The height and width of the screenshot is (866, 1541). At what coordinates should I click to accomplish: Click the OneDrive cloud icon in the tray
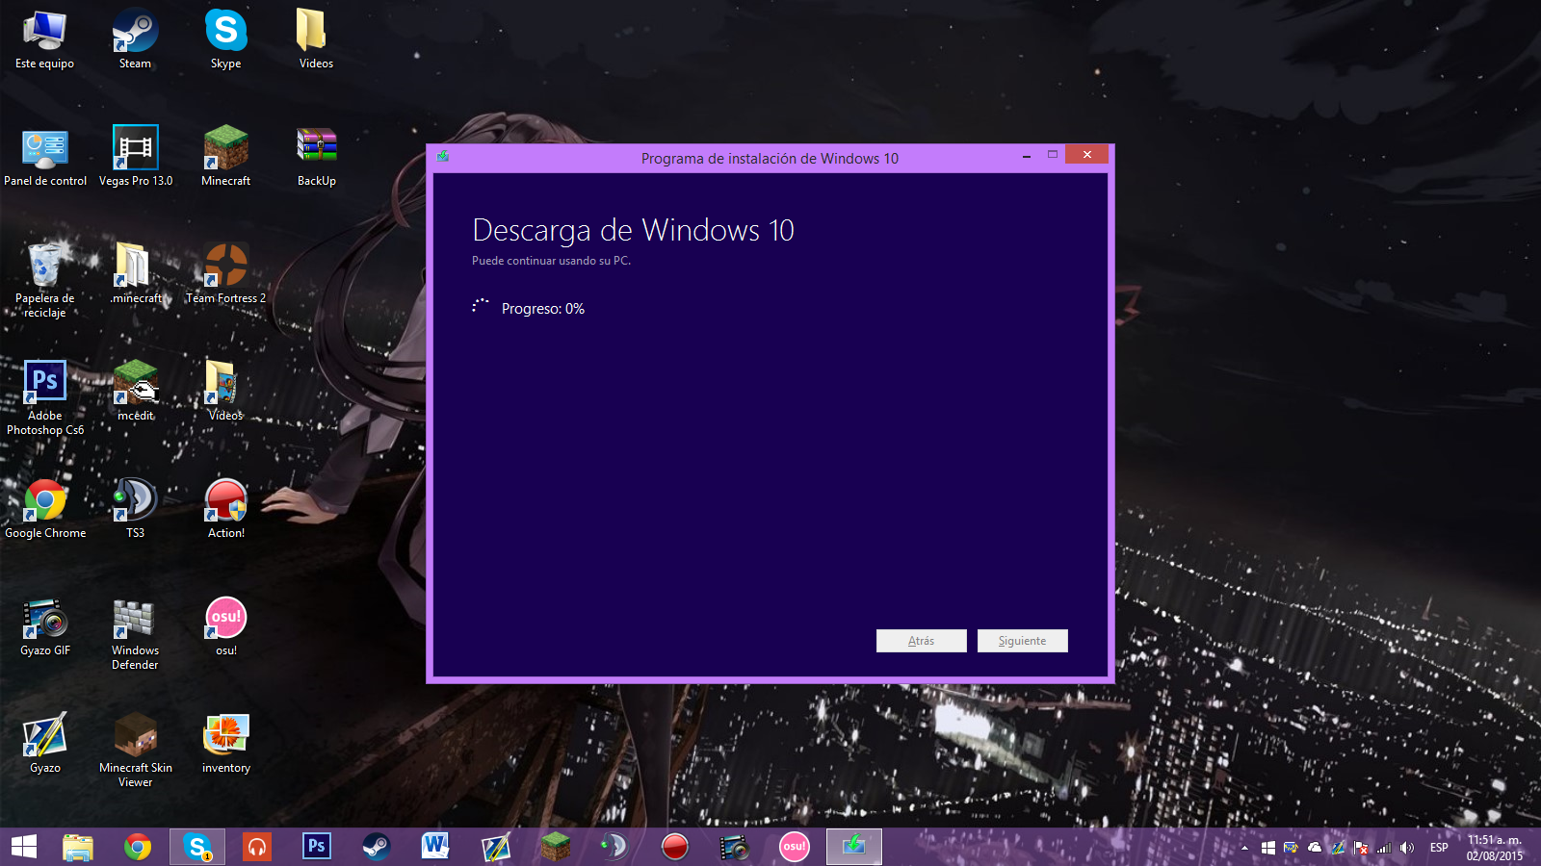[x=1315, y=848]
